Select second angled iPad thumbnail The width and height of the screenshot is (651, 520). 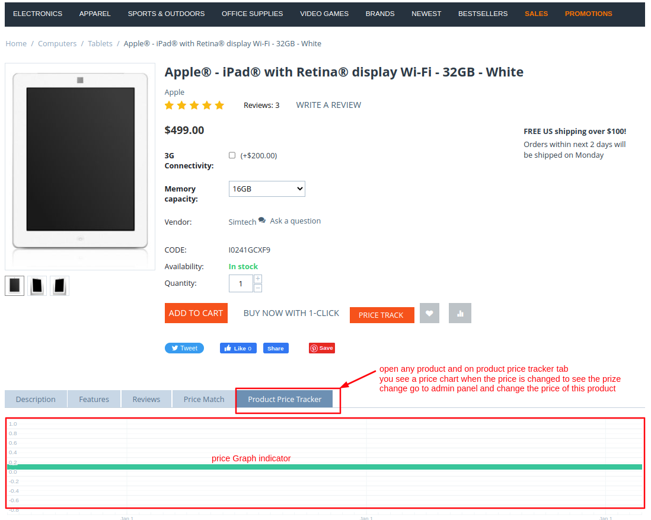(x=37, y=286)
